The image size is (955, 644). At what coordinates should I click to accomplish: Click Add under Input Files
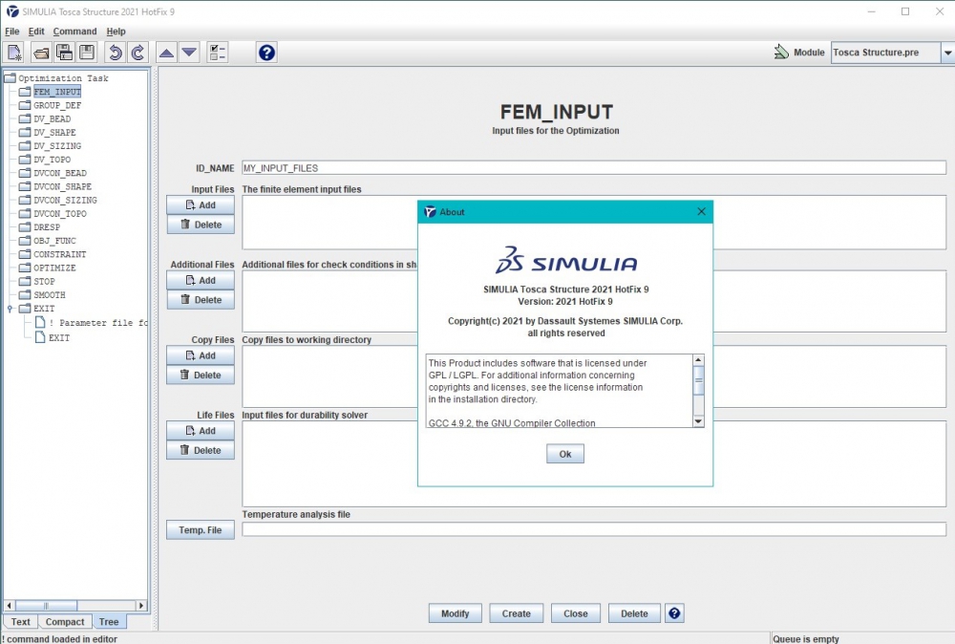pos(201,205)
